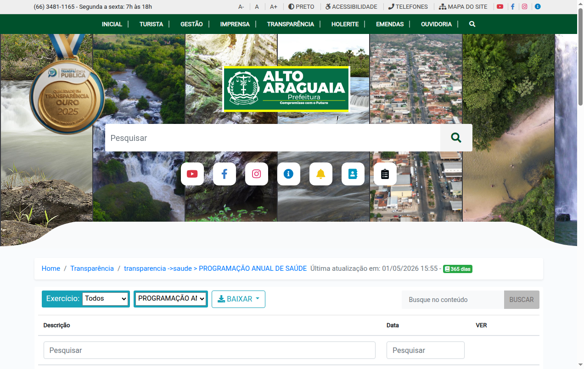
Task: Open YouTube icon in top bar
Action: click(x=500, y=7)
